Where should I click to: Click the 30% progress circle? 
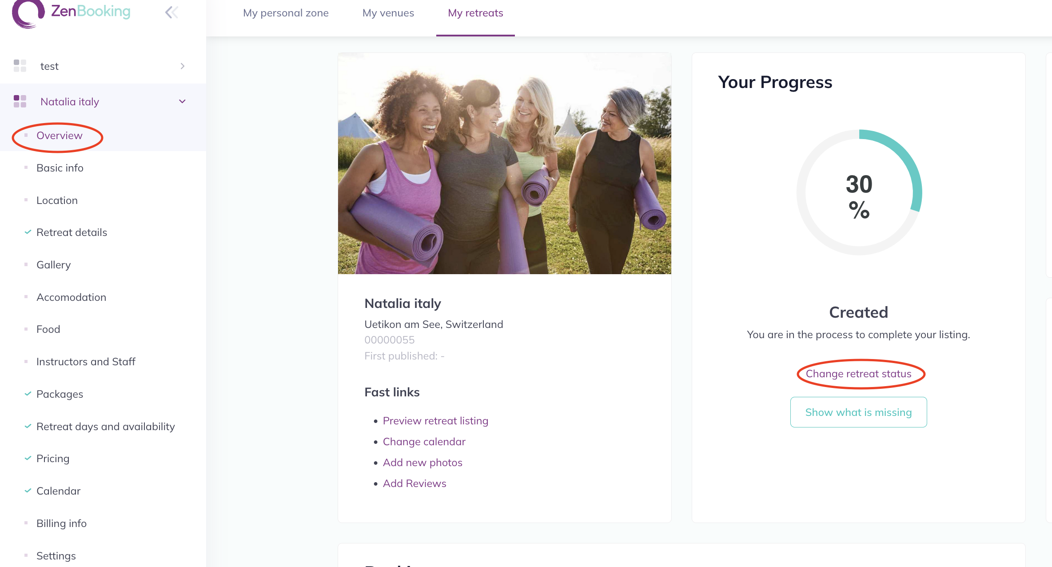pos(859,192)
